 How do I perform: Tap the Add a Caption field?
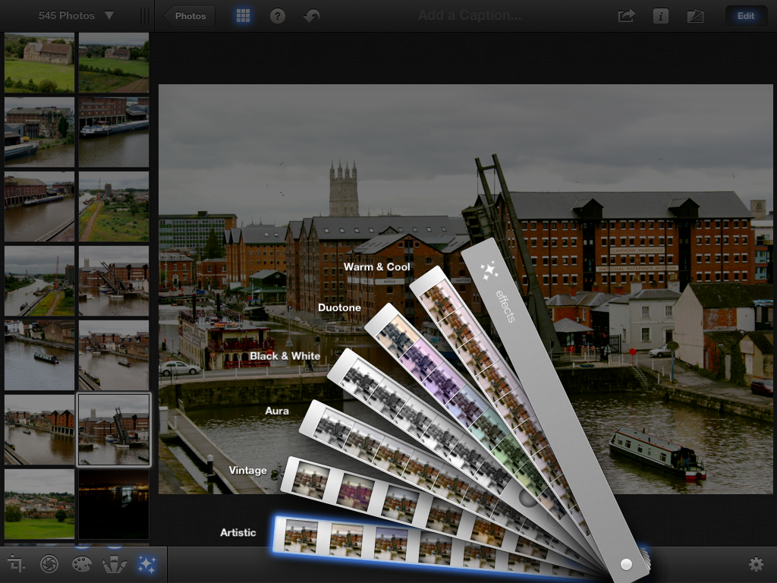pyautogui.click(x=469, y=15)
